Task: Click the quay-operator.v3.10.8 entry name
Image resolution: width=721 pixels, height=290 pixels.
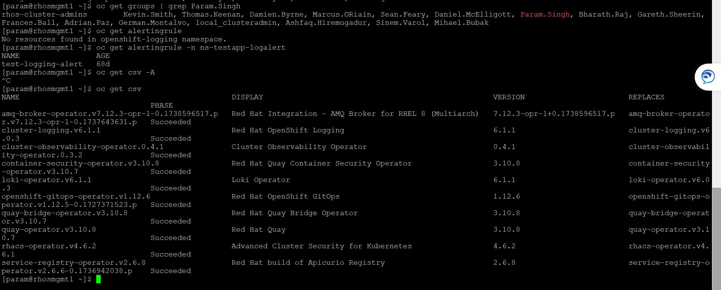Action: pos(48,229)
